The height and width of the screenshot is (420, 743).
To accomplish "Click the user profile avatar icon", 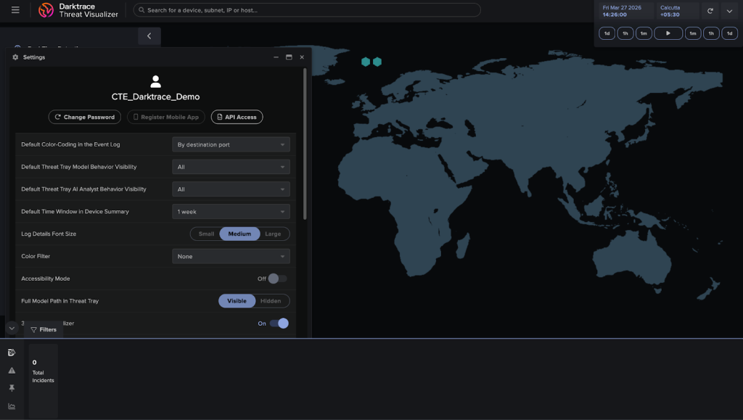I will click(155, 81).
